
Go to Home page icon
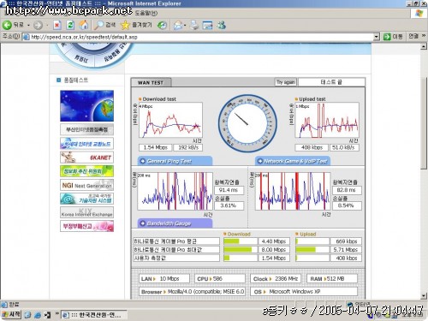click(x=84, y=25)
